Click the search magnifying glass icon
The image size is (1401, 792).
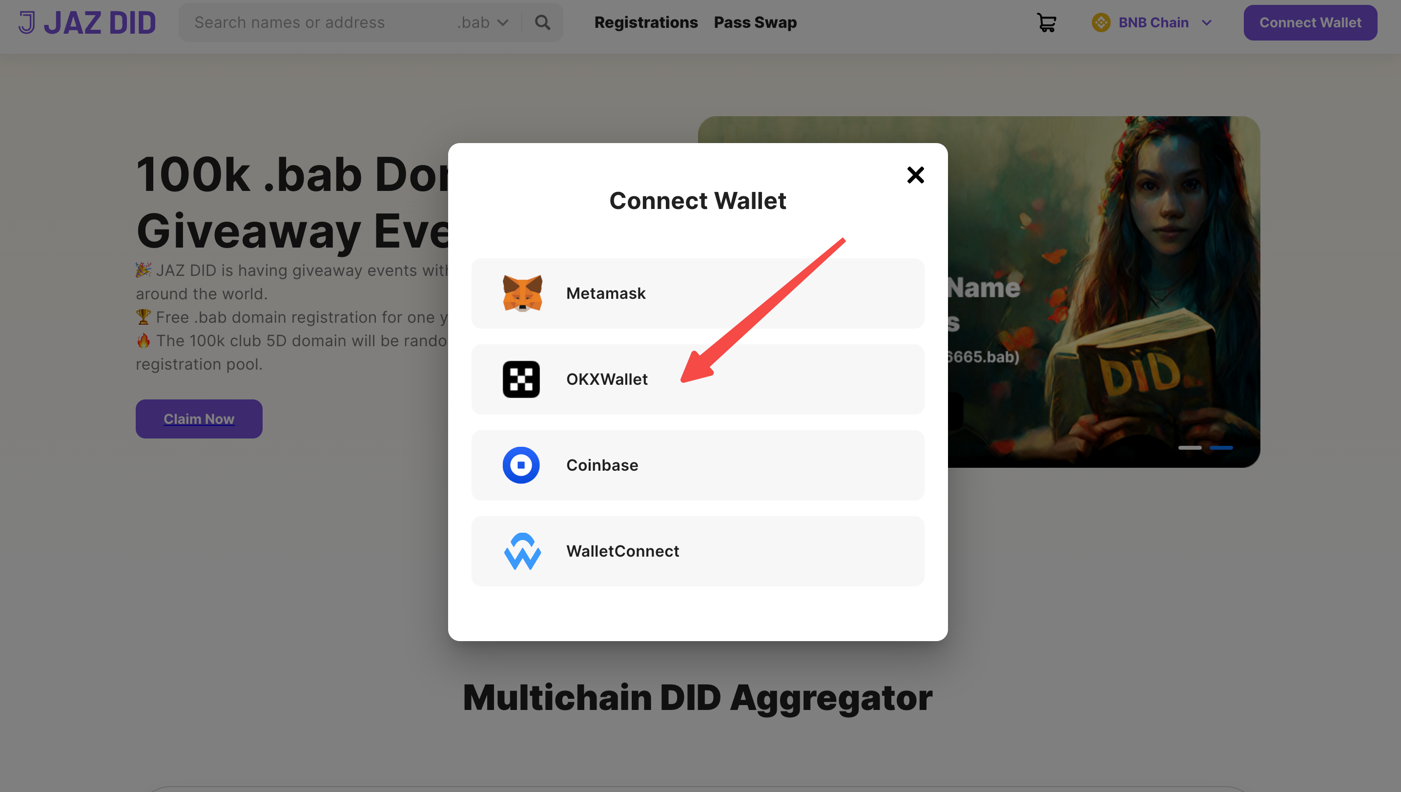542,22
